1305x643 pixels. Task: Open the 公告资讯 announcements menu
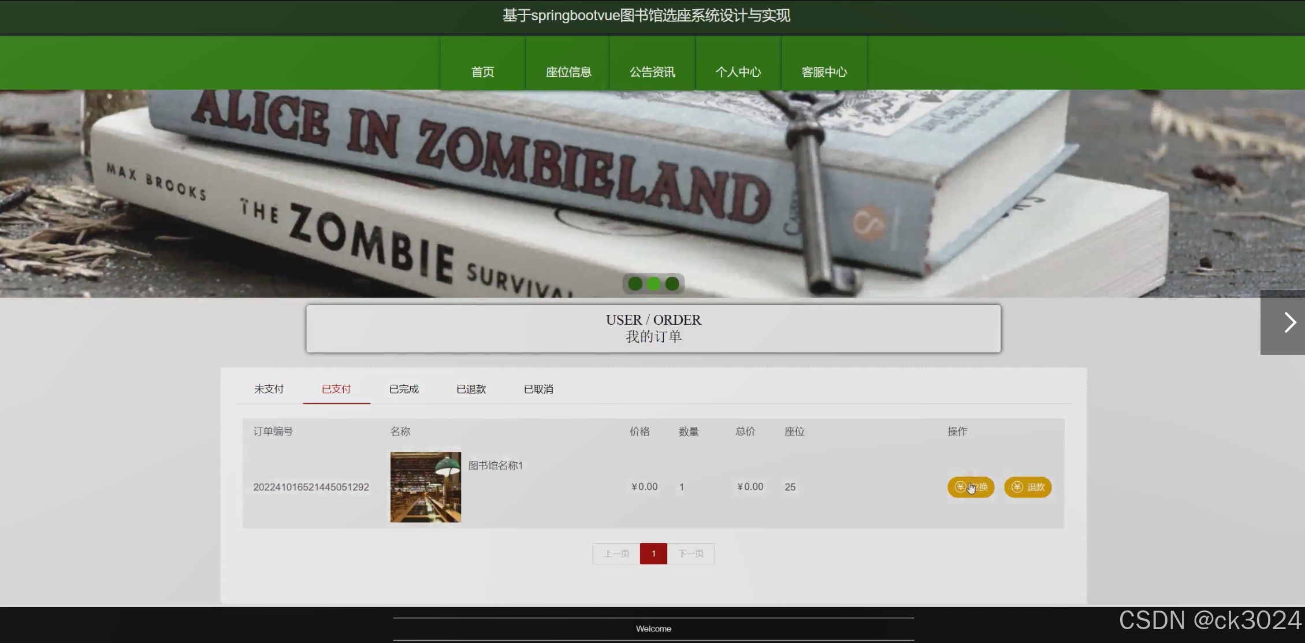[652, 72]
